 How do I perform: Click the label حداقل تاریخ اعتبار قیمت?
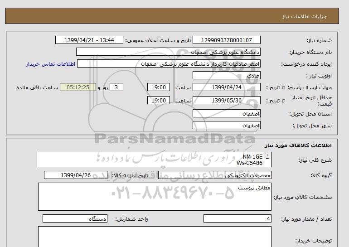point(312,101)
